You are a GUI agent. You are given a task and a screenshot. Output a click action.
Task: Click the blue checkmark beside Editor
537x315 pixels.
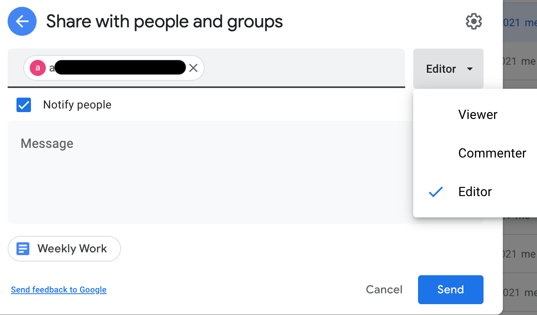(x=436, y=192)
